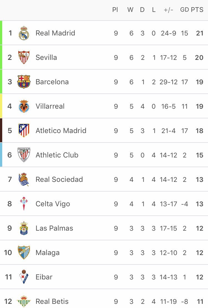Tap the Sevilla team badge
The width and height of the screenshot is (208, 308).
(24, 57)
